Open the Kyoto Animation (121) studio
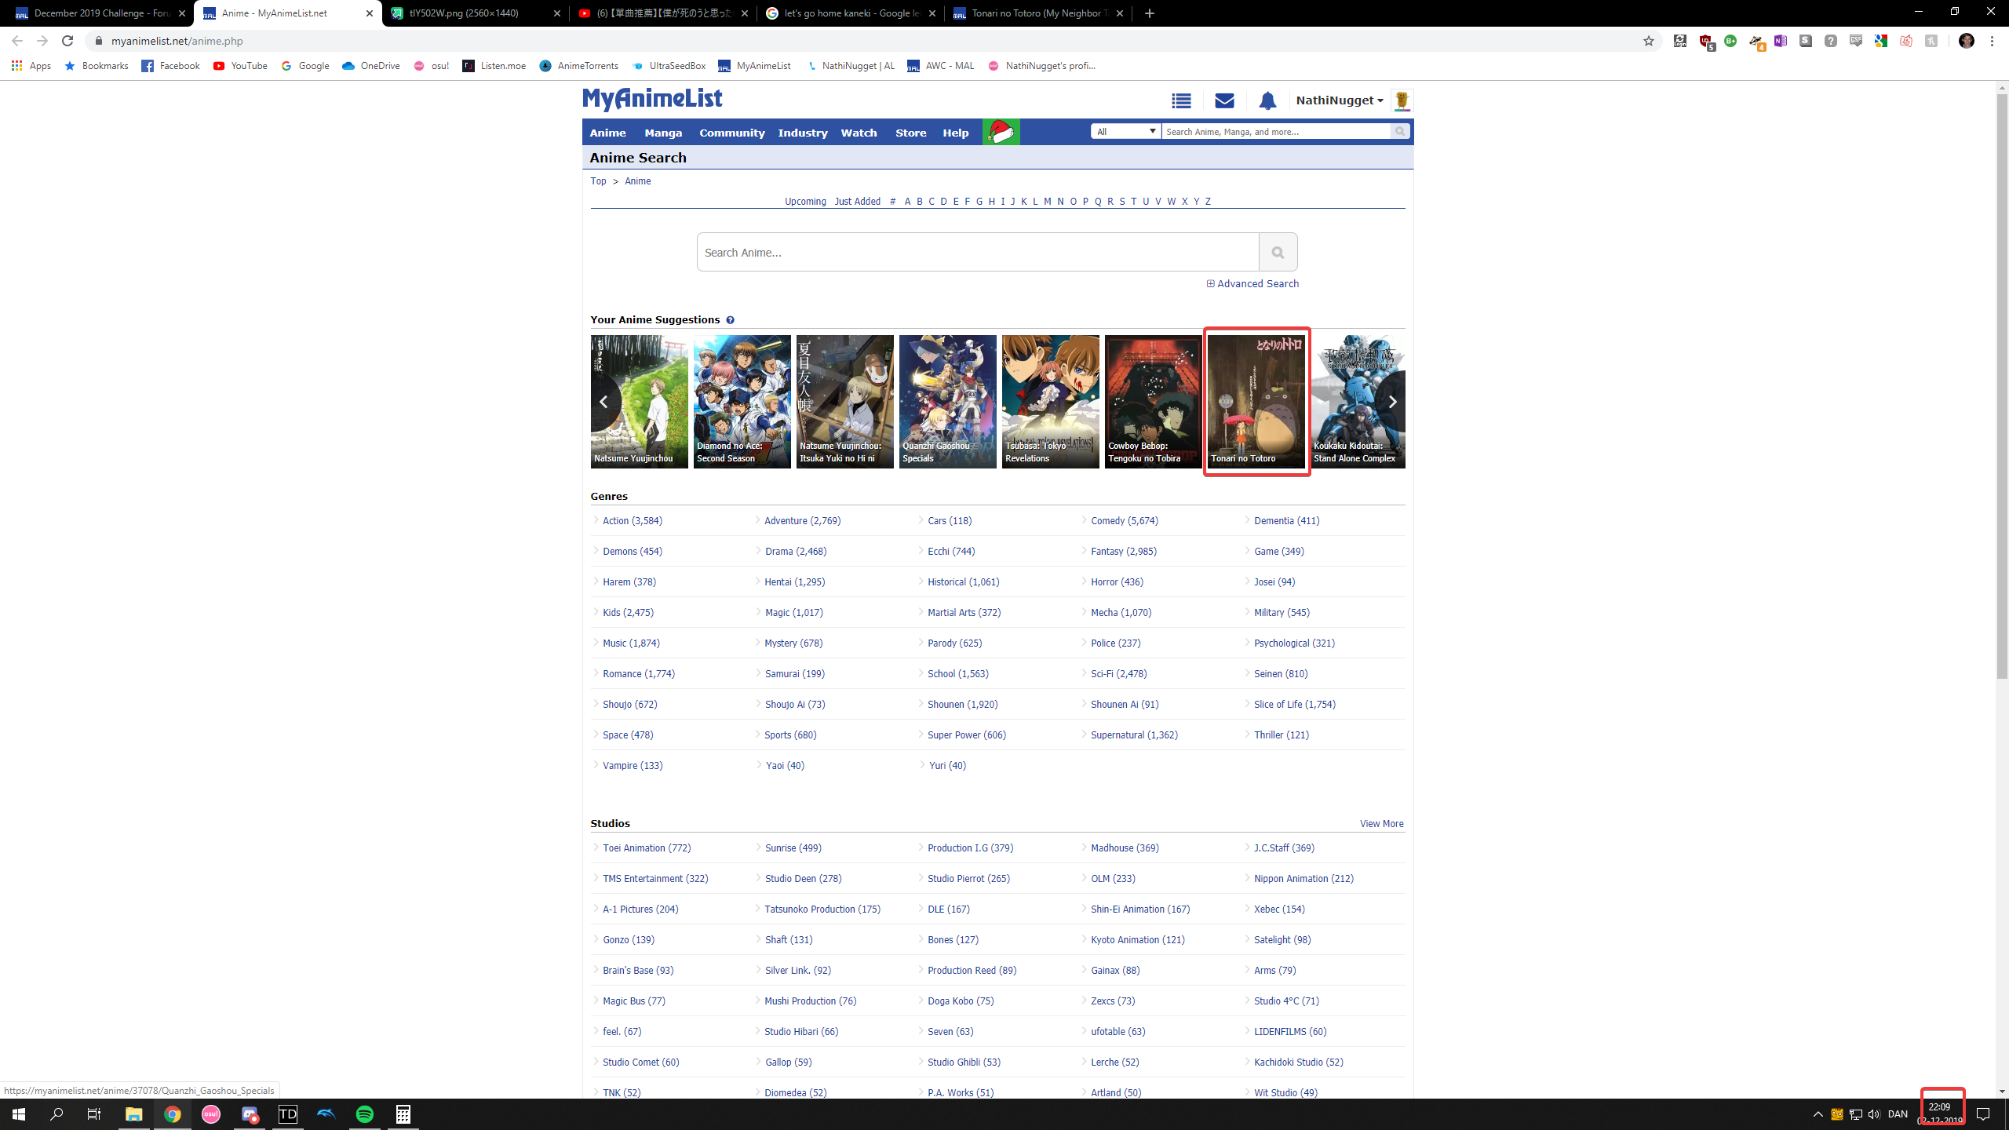The height and width of the screenshot is (1130, 2009). pos(1137,940)
